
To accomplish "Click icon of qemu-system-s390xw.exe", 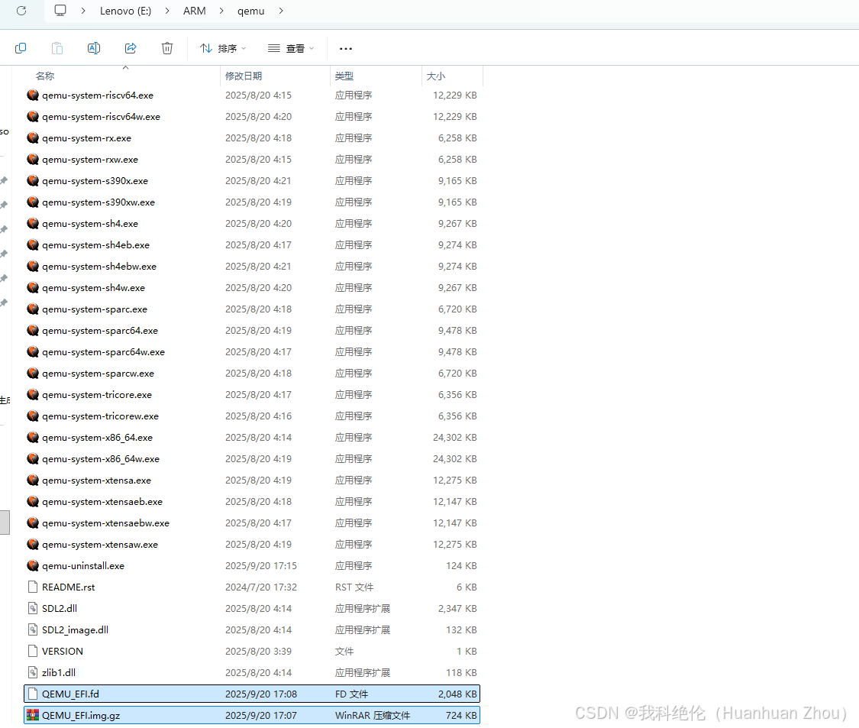I will (x=33, y=202).
